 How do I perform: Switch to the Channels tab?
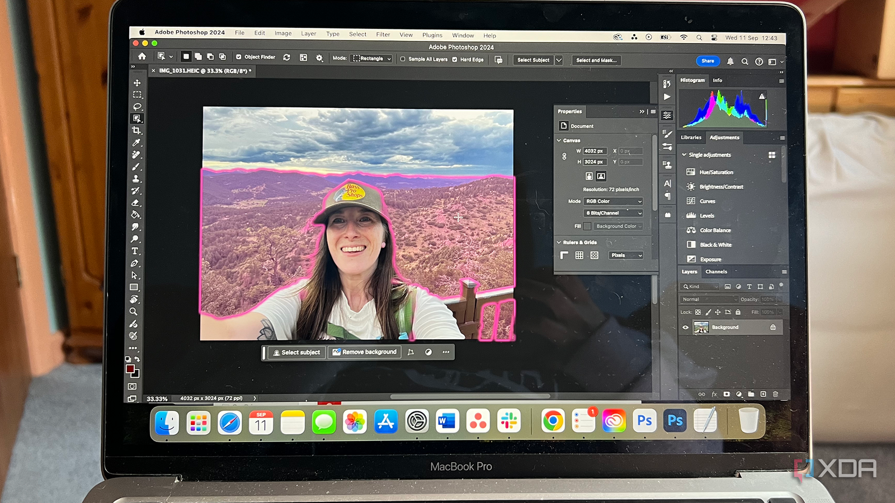(x=716, y=272)
